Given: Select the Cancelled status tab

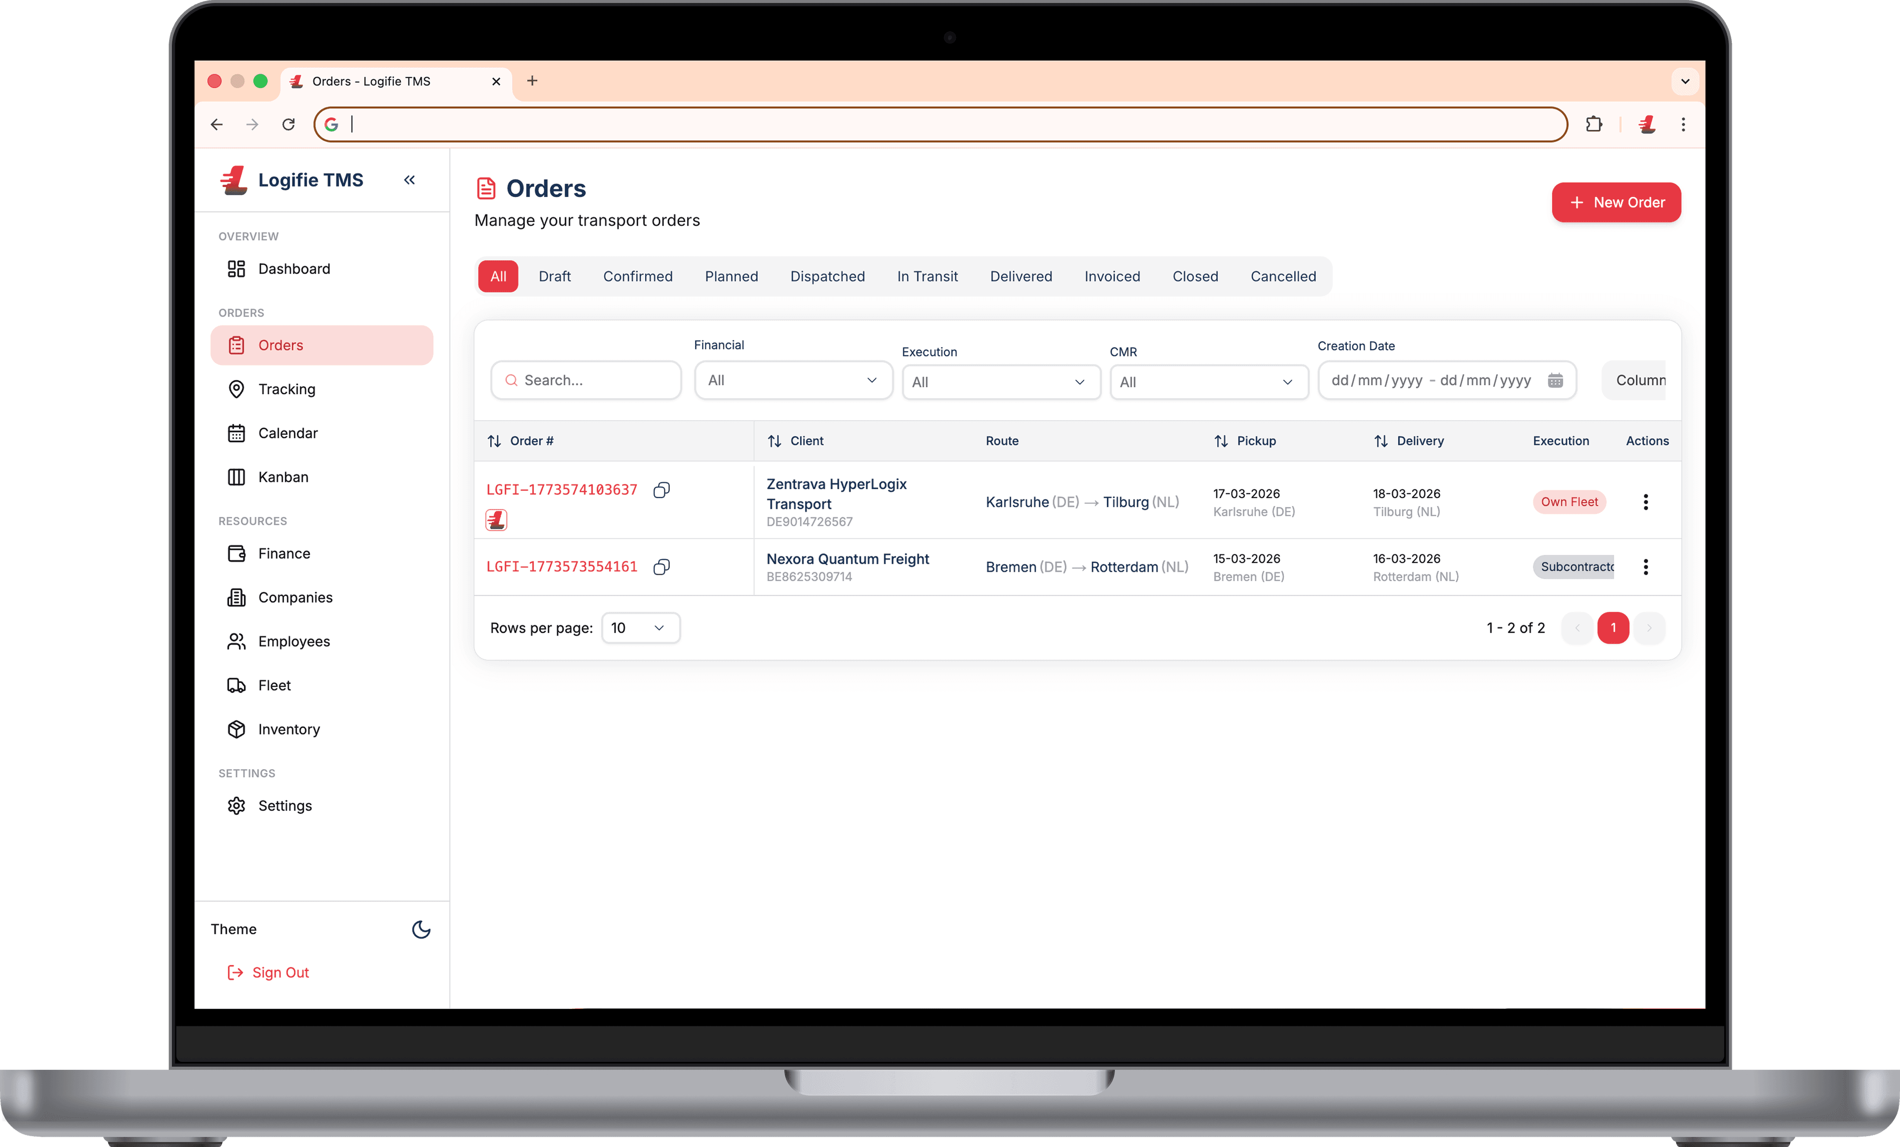Looking at the screenshot, I should 1283,276.
